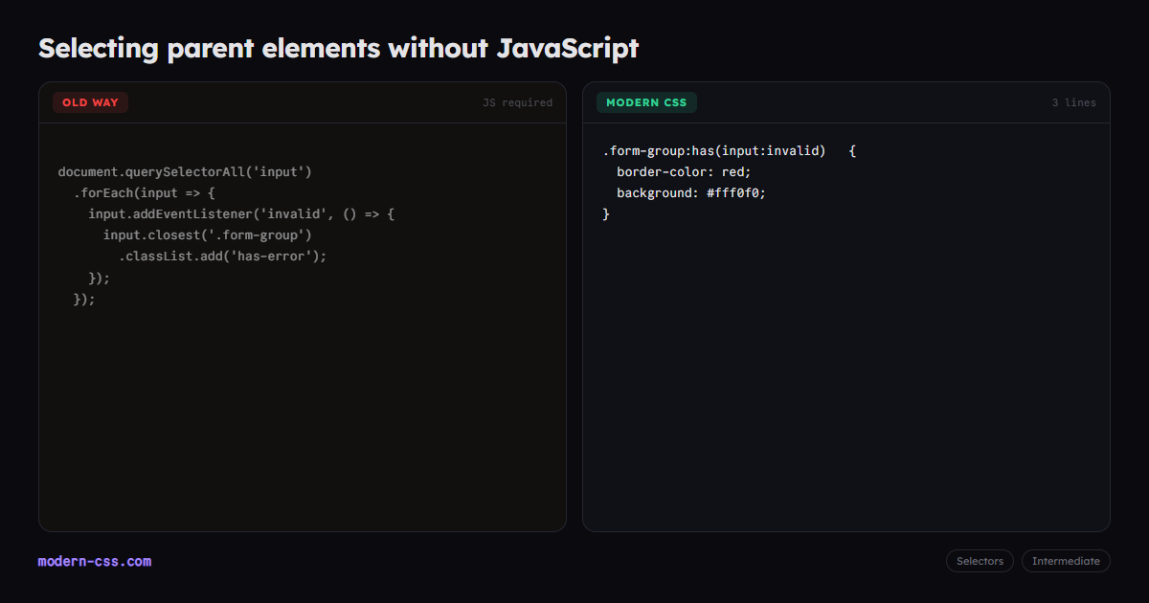Select the Intermediate tag

(x=1066, y=561)
